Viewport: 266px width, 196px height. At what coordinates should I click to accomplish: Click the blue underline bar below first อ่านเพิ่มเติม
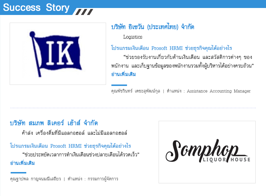(119, 85)
